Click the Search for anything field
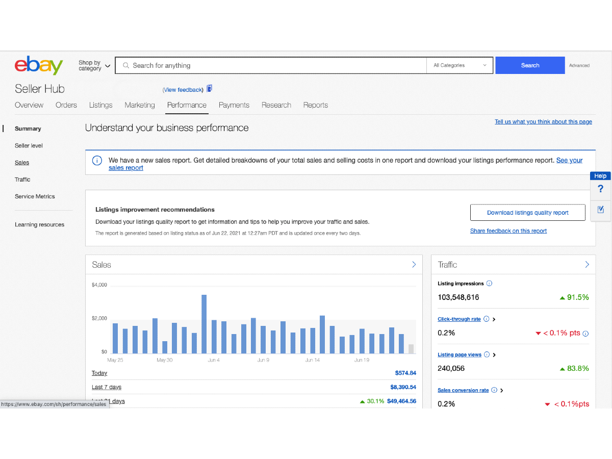 pyautogui.click(x=271, y=65)
